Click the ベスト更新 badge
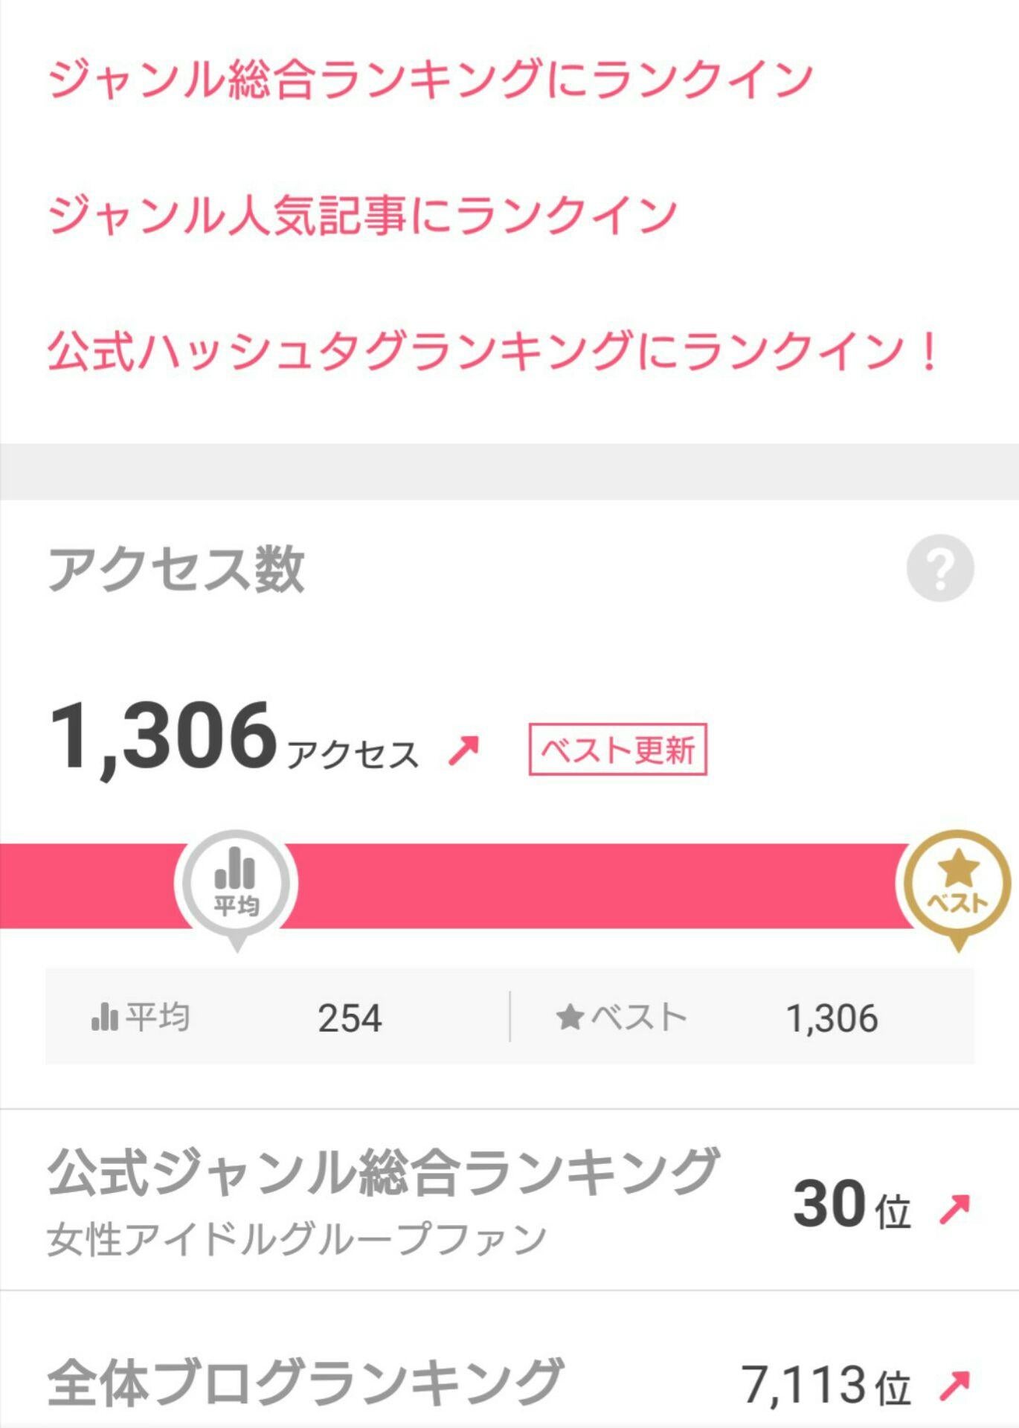The height and width of the screenshot is (1428, 1019). (x=617, y=750)
